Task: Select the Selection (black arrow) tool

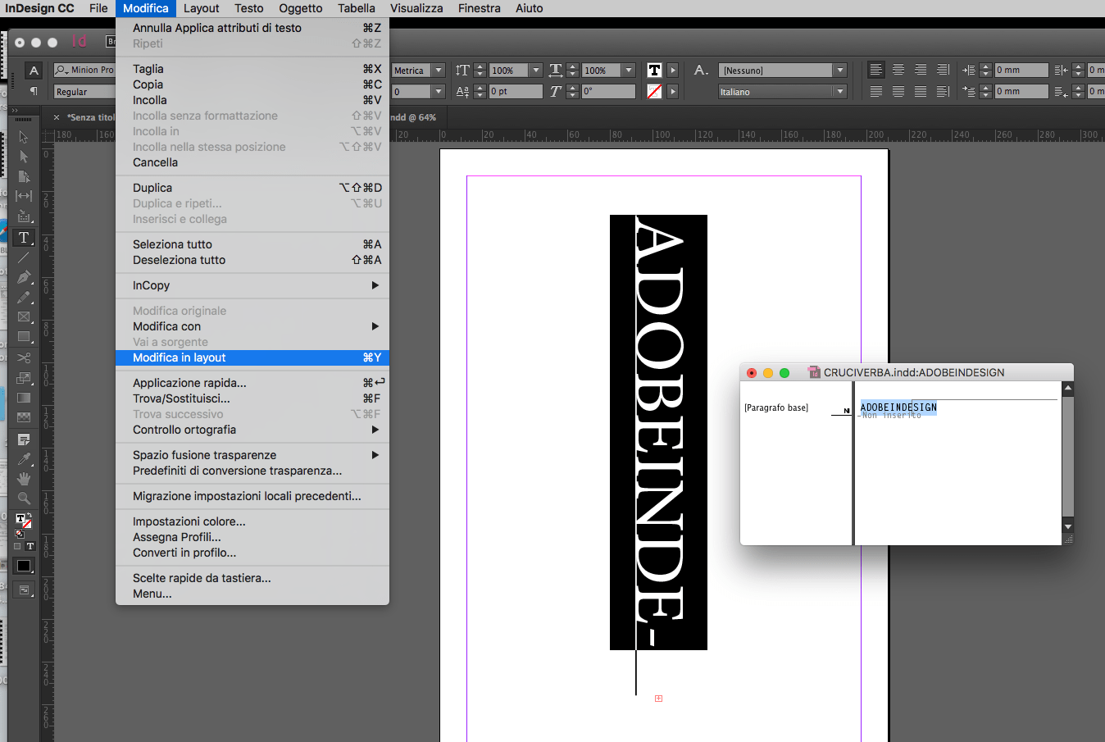Action: [x=24, y=137]
